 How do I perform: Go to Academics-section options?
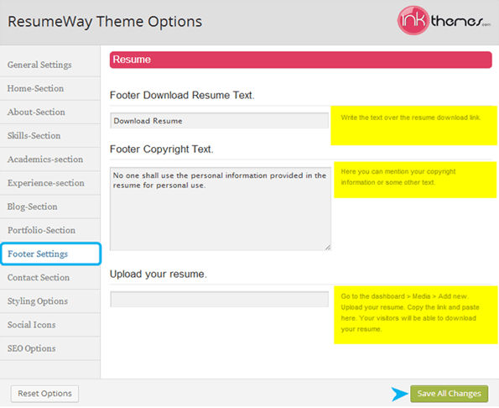50,160
